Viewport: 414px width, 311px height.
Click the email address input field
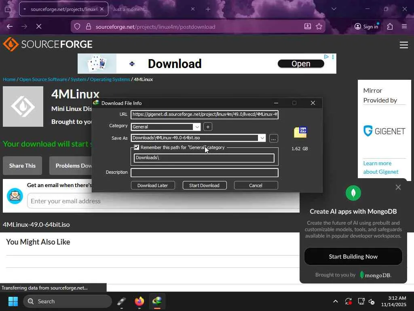coord(163,201)
